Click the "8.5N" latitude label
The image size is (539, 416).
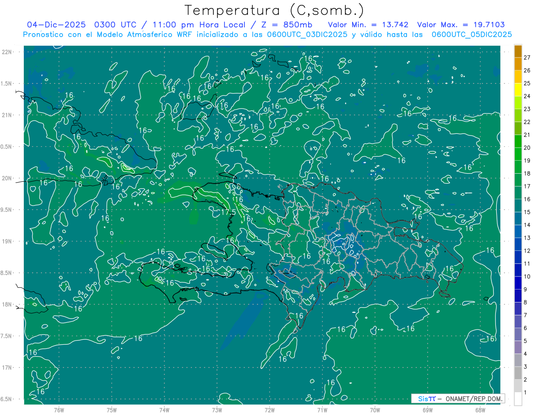(6, 273)
